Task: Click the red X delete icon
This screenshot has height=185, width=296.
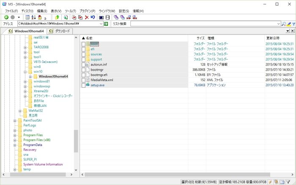Action: [86, 17]
